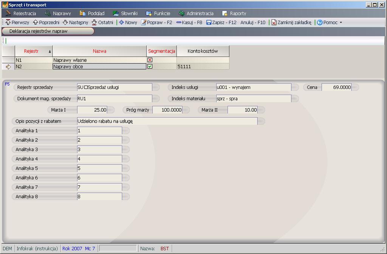Go to next record with Następny

pyautogui.click(x=75, y=22)
